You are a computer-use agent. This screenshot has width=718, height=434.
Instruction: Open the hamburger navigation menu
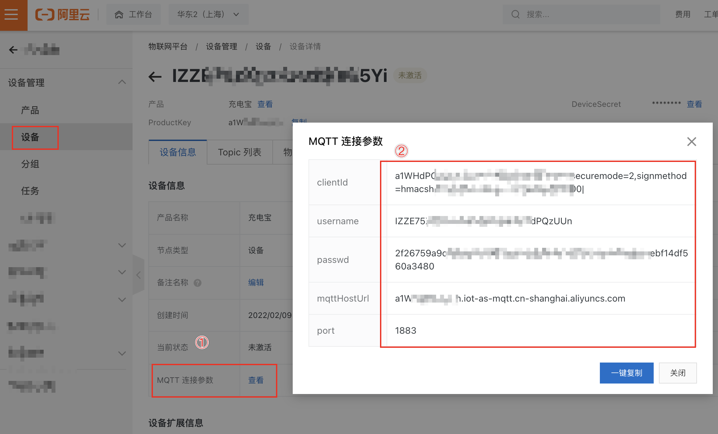12,15
